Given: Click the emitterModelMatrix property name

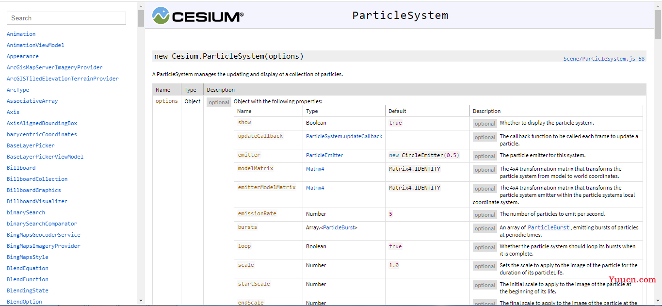Looking at the screenshot, I should [267, 187].
